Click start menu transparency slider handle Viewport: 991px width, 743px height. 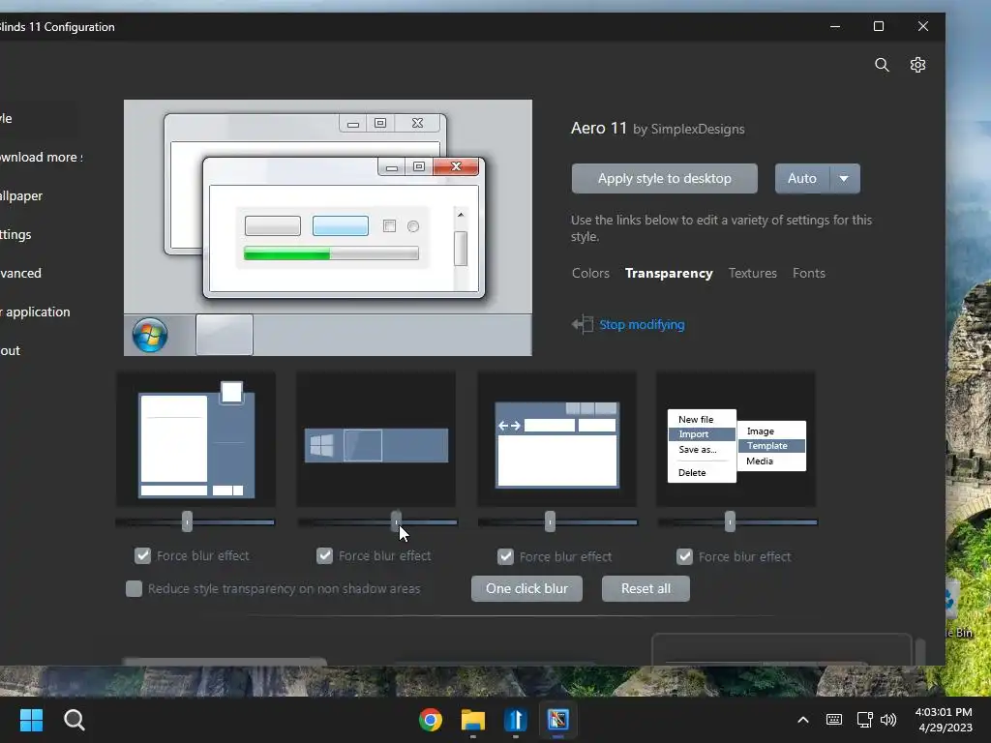coord(187,521)
